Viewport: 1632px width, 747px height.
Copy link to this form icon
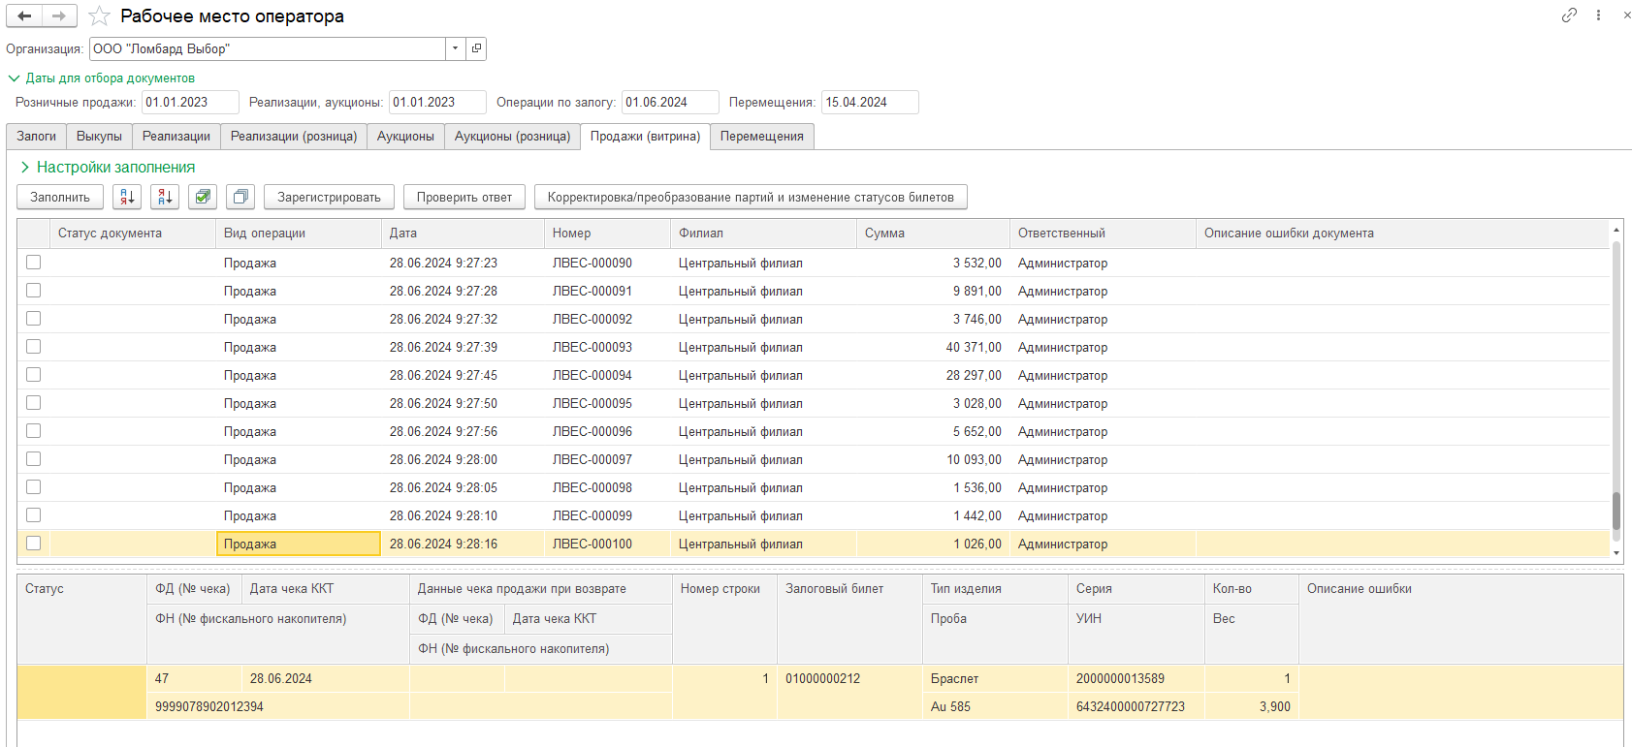coord(1569,15)
